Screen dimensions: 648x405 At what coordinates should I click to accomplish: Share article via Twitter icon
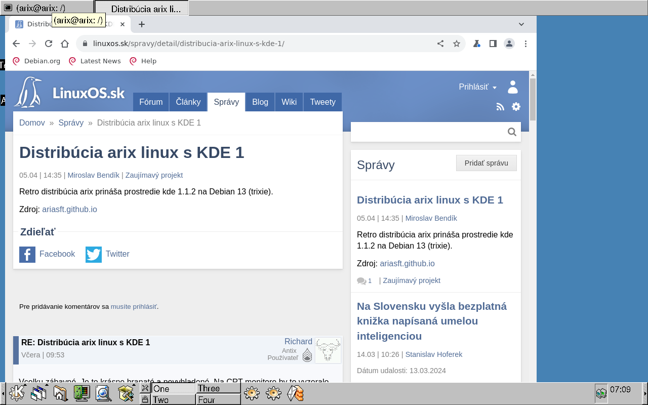click(94, 254)
